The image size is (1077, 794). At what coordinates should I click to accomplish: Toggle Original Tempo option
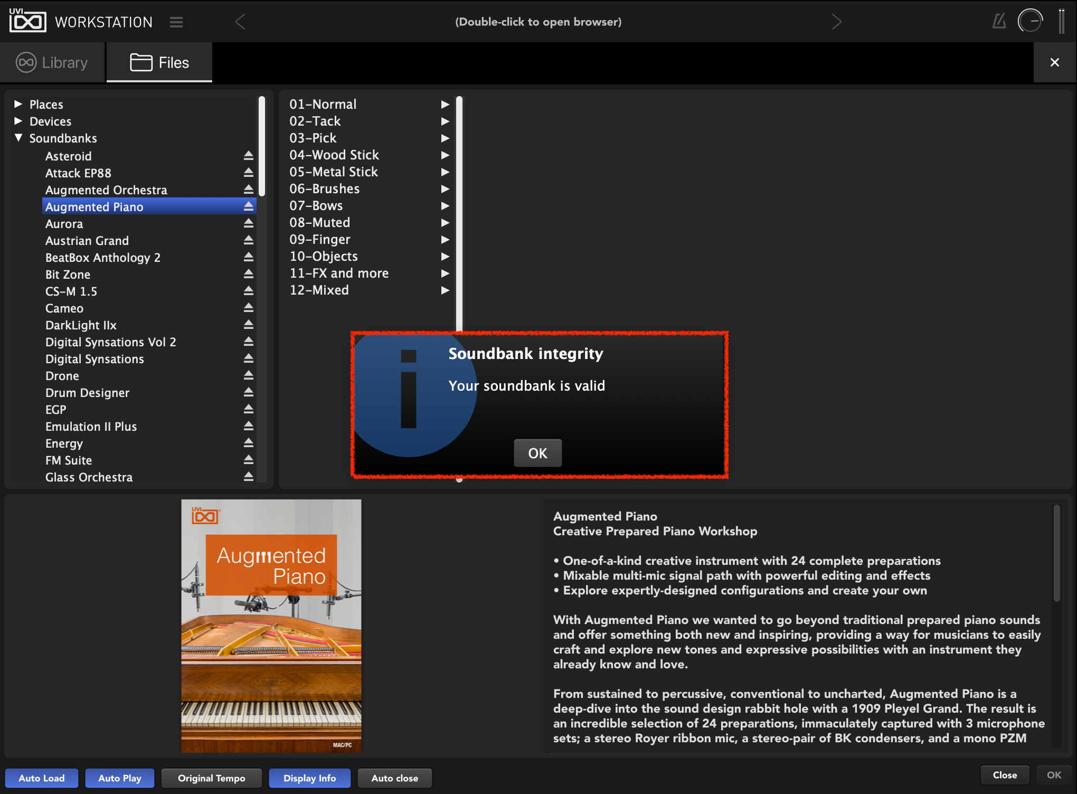click(211, 778)
